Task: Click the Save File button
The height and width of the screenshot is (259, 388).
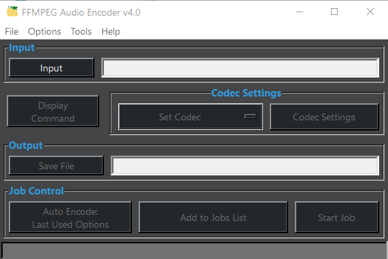Action: point(56,166)
